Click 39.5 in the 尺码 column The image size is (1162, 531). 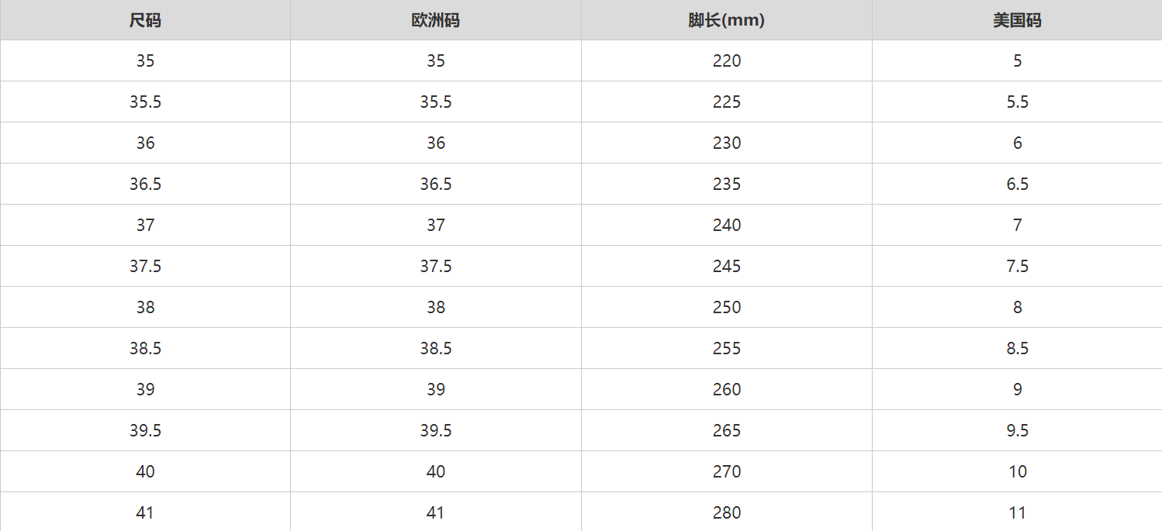(x=145, y=430)
